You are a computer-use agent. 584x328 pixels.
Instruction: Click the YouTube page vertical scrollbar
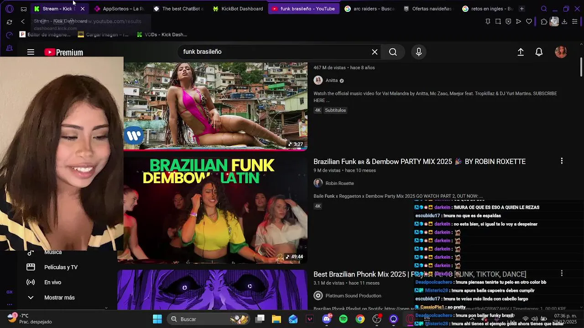click(581, 67)
